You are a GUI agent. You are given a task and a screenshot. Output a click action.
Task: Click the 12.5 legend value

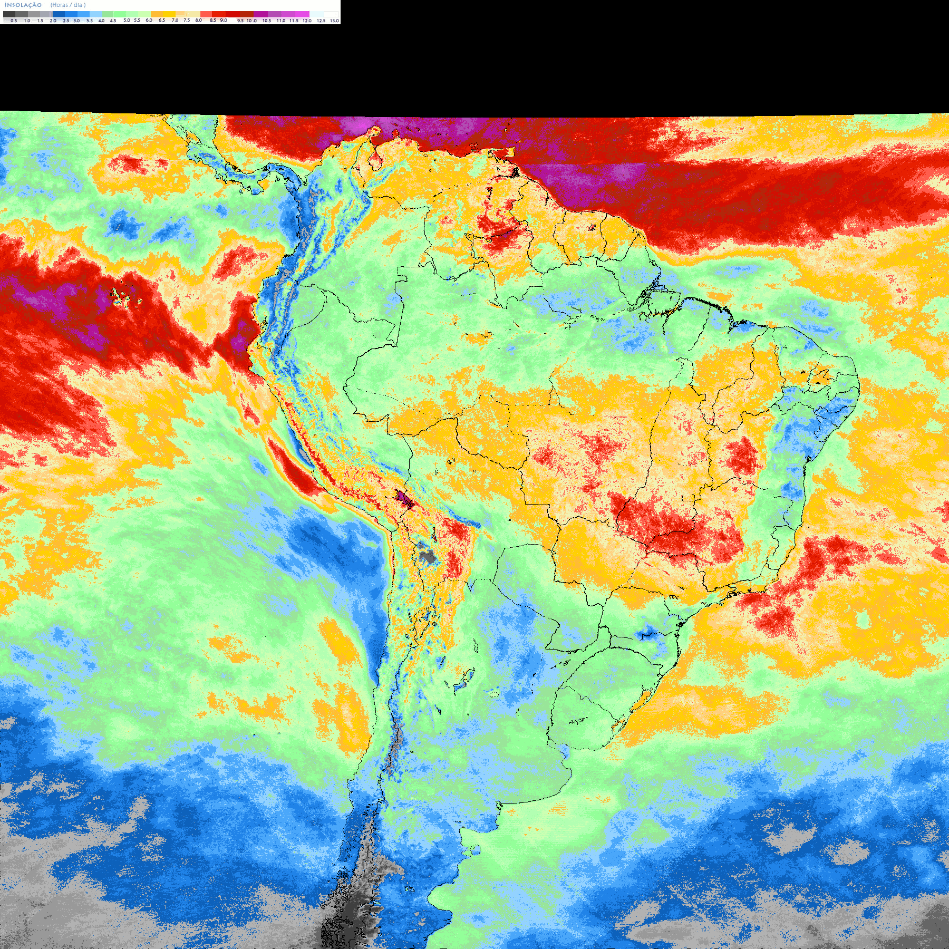coord(321,21)
